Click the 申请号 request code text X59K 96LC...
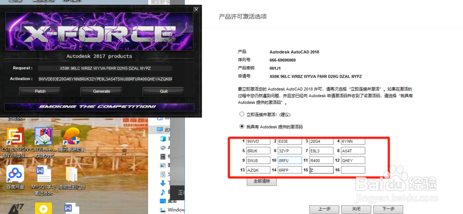The height and width of the screenshot is (214, 463). (x=316, y=76)
